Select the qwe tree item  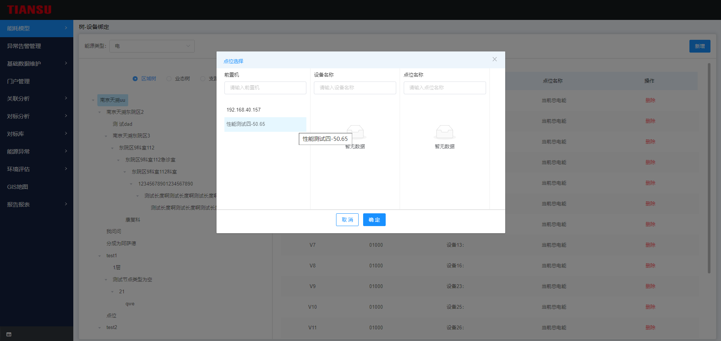pyautogui.click(x=130, y=304)
